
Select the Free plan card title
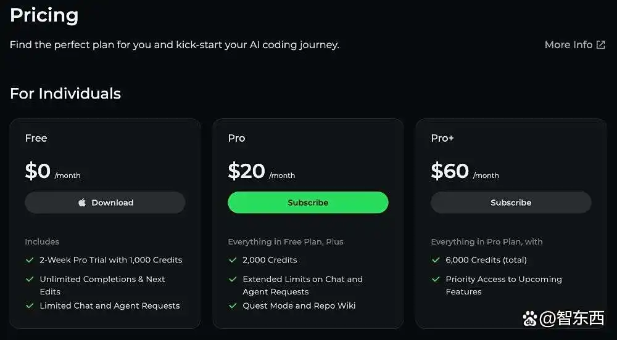point(36,138)
